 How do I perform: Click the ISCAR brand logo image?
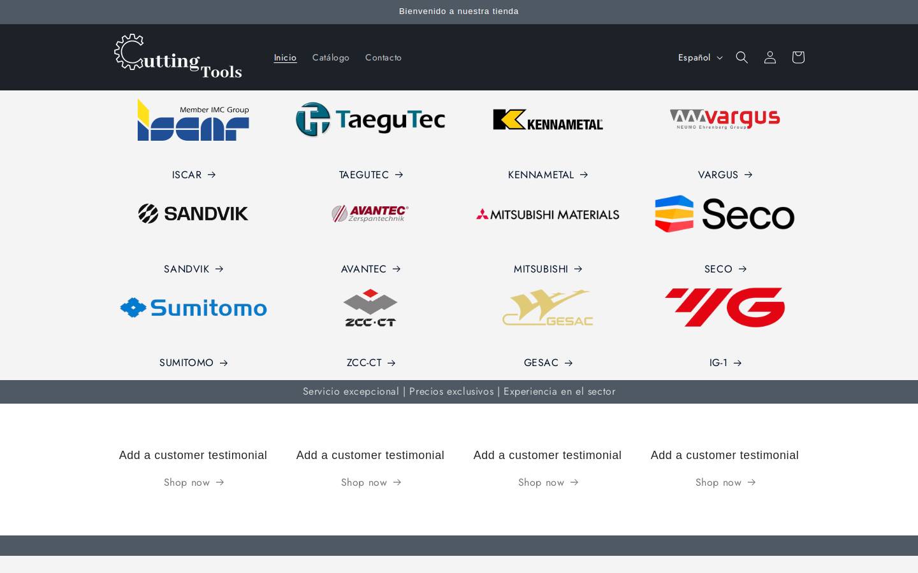tap(193, 120)
